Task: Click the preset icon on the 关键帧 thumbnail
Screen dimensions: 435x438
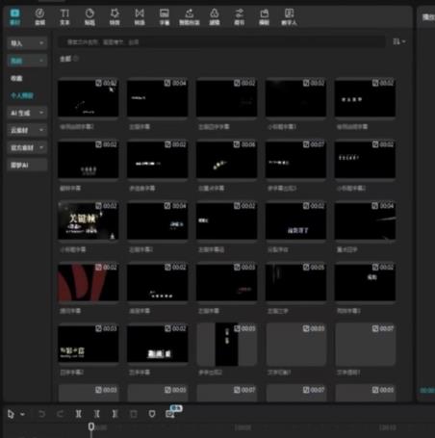Action: (98, 206)
